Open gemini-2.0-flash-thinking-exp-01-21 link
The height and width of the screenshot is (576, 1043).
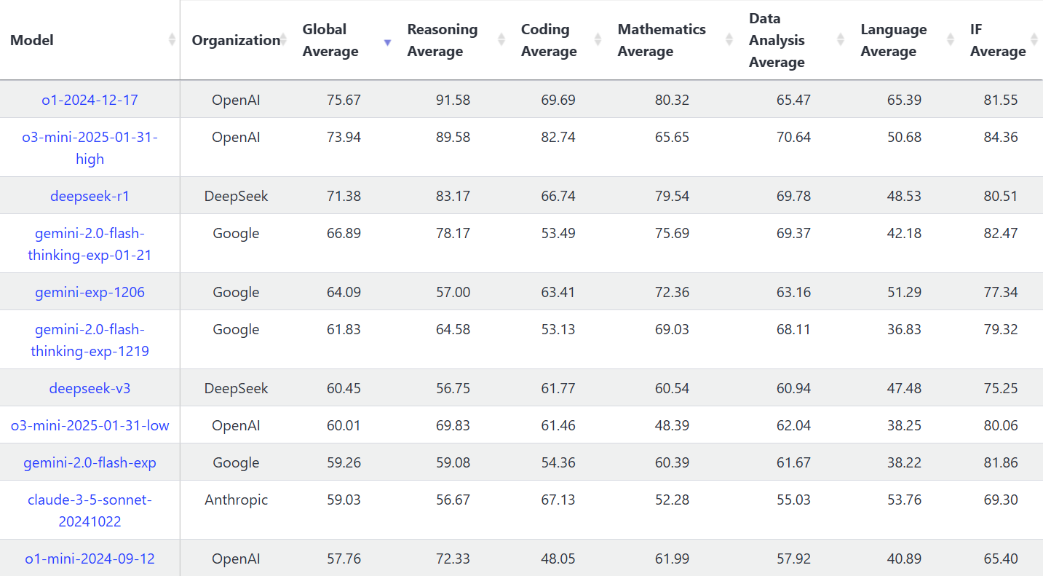pyautogui.click(x=90, y=244)
